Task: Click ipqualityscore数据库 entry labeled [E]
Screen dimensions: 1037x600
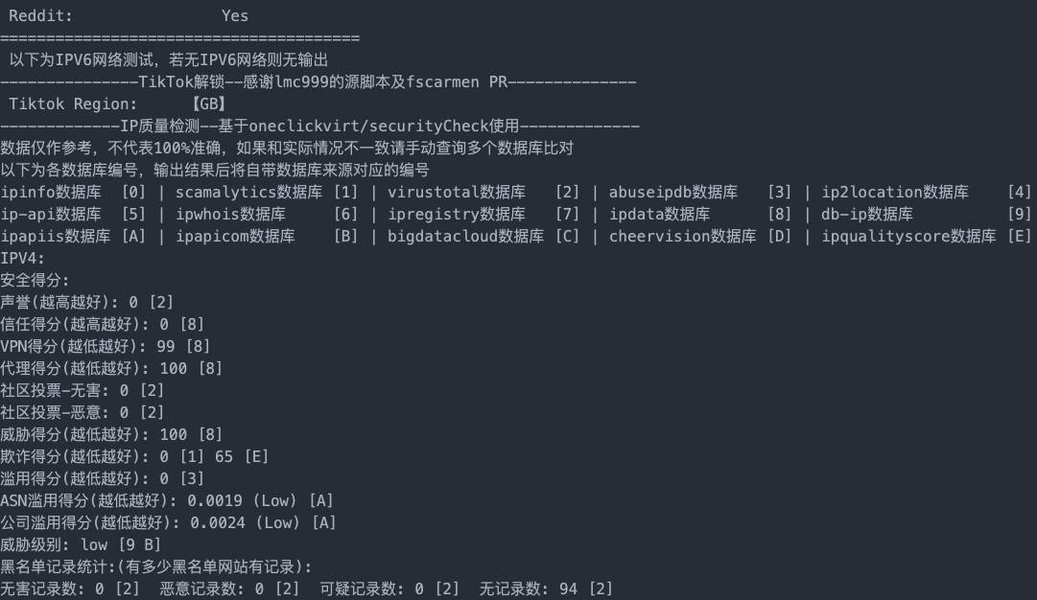Action: [x=926, y=236]
